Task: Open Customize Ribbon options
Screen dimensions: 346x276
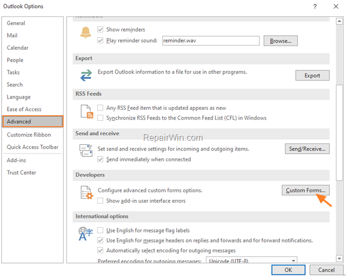Action: [32, 135]
